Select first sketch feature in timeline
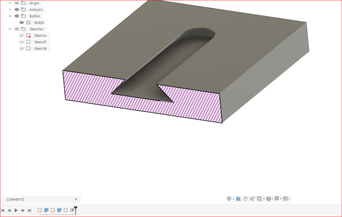Image resolution: width=342 pixels, height=217 pixels. tap(40, 210)
